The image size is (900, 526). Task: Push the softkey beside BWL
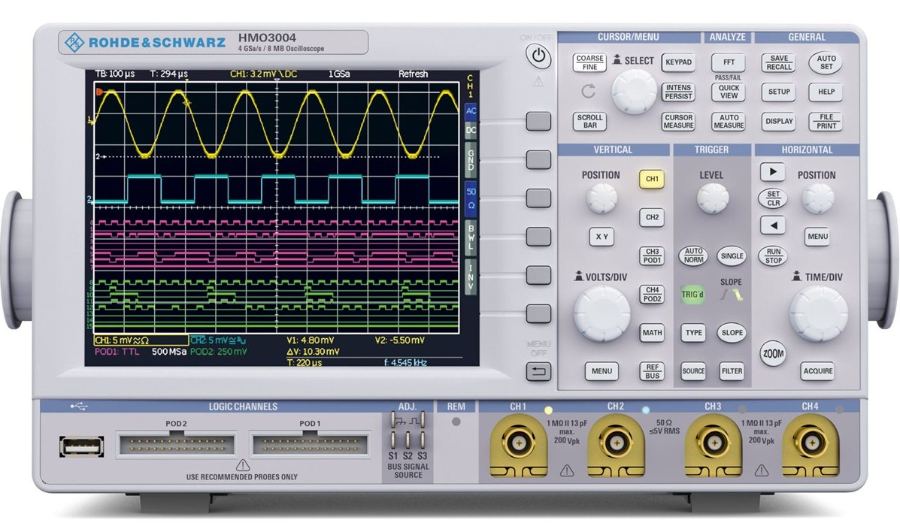tap(538, 237)
